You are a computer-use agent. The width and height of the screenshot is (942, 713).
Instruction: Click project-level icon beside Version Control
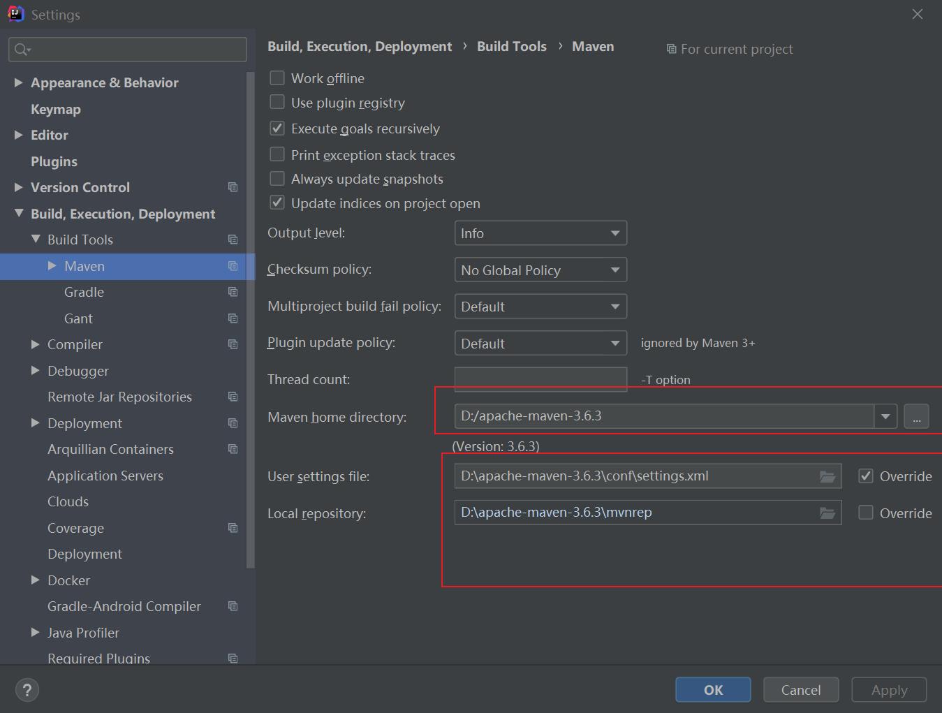[233, 187]
